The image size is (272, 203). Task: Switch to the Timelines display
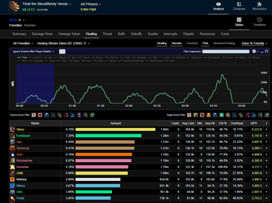(259, 22)
